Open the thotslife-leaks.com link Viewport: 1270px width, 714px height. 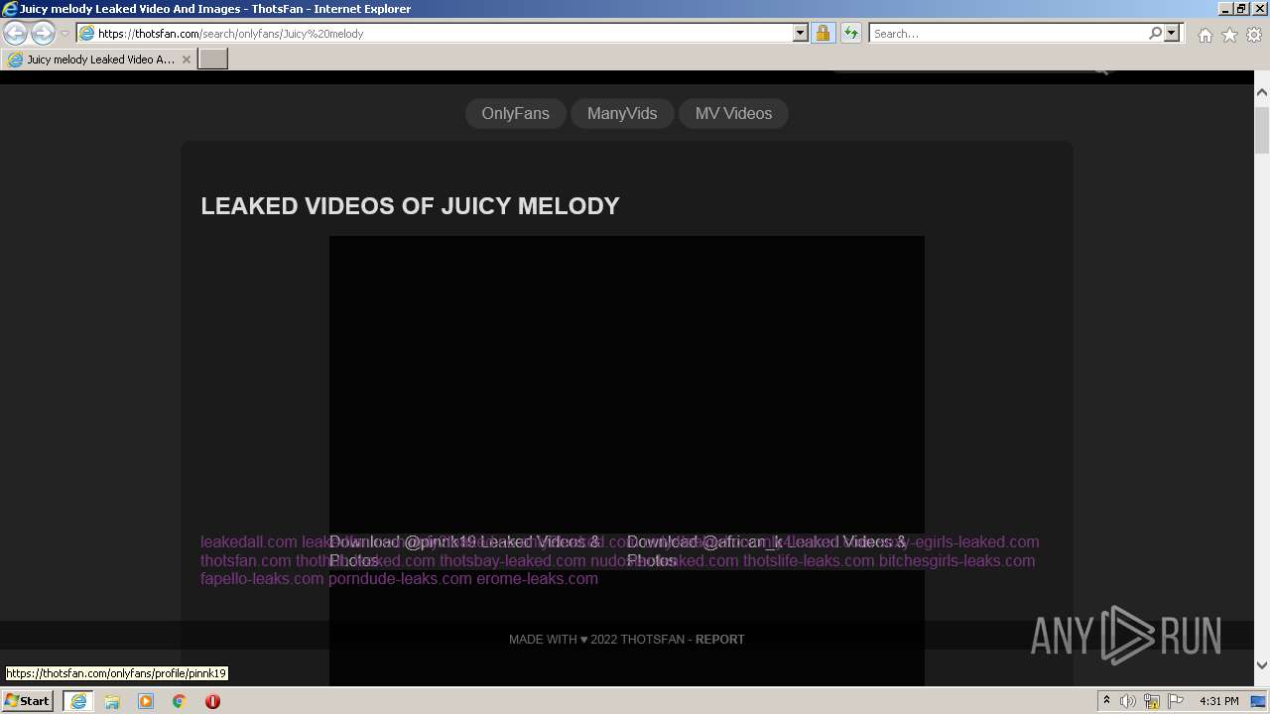[809, 560]
